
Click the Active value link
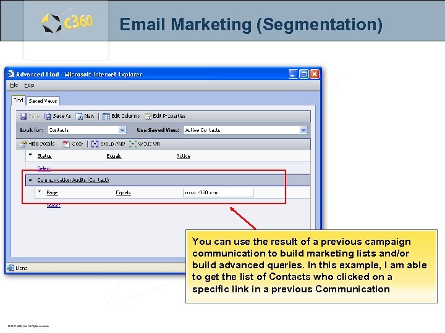pyautogui.click(x=184, y=156)
